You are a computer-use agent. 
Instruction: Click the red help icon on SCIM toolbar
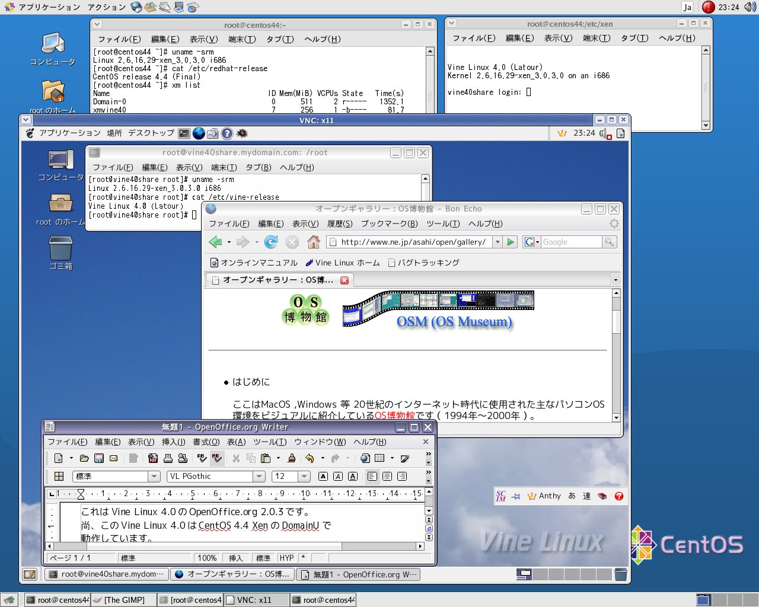pos(619,496)
